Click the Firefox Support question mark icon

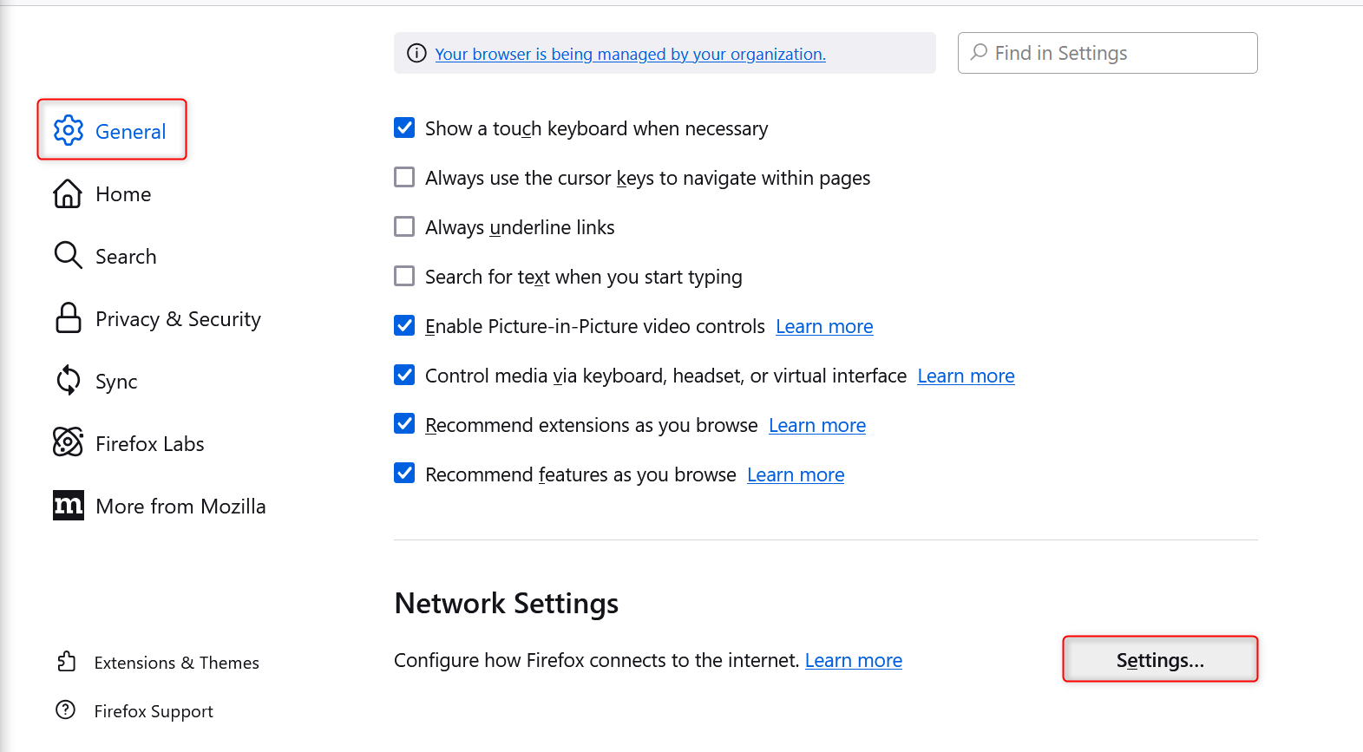pos(66,710)
